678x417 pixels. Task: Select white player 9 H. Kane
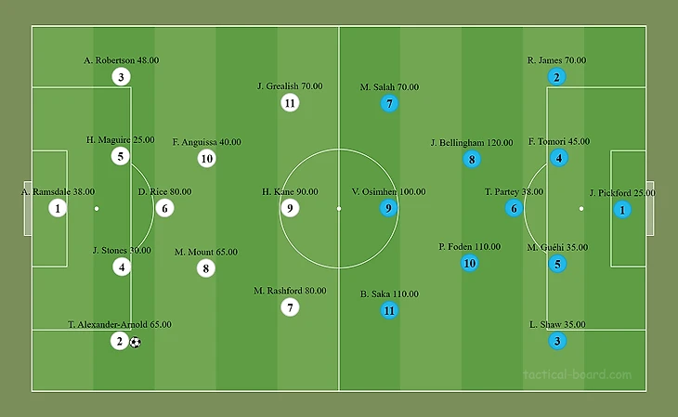coord(290,208)
